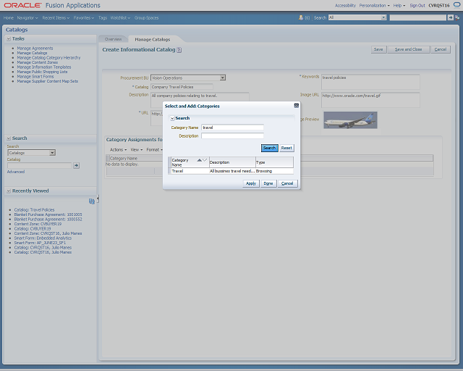Switch to the Overview tab
Viewport: 463px width, 371px height.
[x=113, y=39]
